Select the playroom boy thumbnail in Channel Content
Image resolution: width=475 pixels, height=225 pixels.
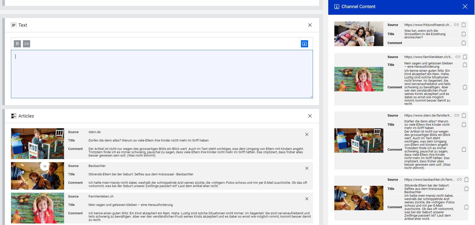coord(359,140)
